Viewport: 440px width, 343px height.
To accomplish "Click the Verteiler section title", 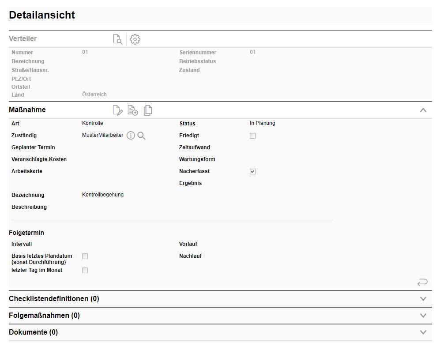I will coord(23,39).
